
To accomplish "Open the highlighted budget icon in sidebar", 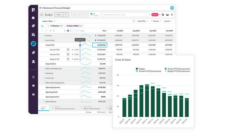I will [34, 44].
